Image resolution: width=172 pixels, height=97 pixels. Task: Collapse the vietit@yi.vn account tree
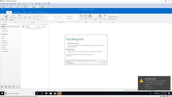click(1, 34)
